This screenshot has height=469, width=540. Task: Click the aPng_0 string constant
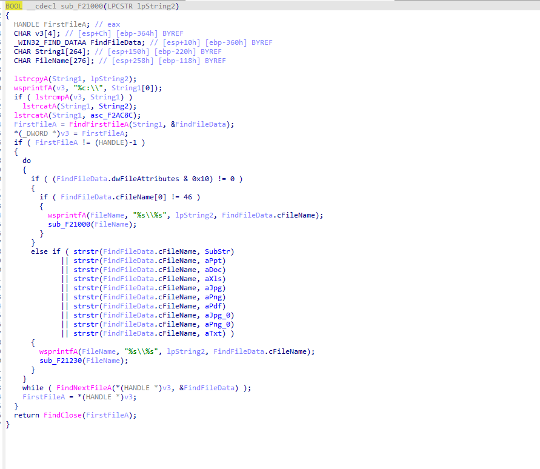pos(219,324)
